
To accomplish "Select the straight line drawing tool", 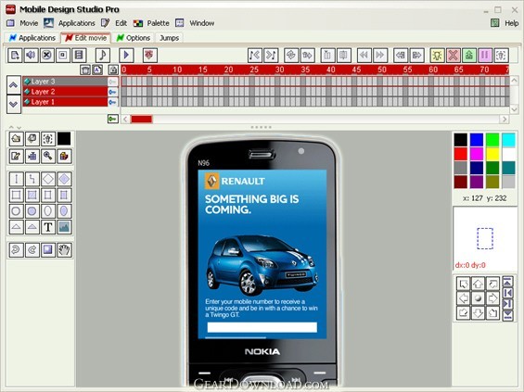I will [x=16, y=179].
